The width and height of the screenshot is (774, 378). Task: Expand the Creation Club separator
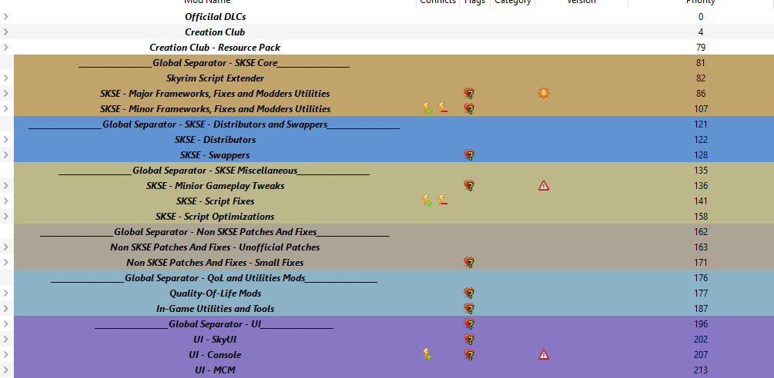tap(5, 32)
